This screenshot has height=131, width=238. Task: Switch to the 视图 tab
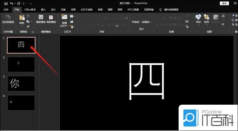pyautogui.click(x=110, y=10)
